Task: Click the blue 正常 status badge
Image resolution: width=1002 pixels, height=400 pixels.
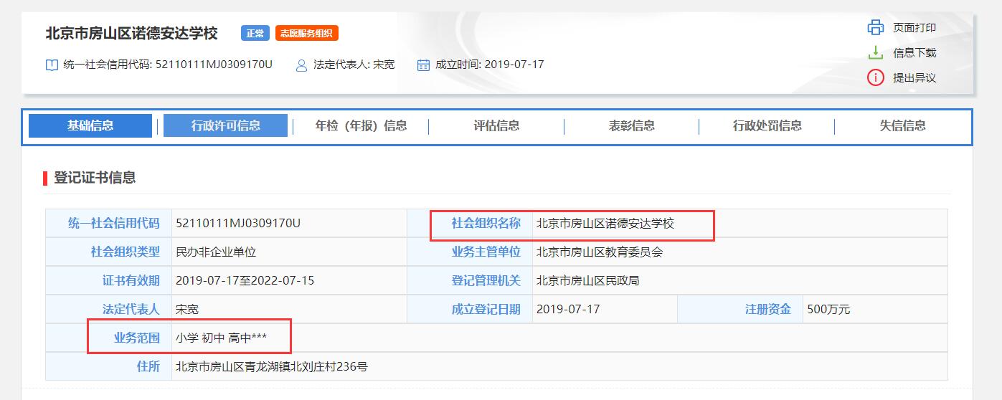Action: point(255,34)
